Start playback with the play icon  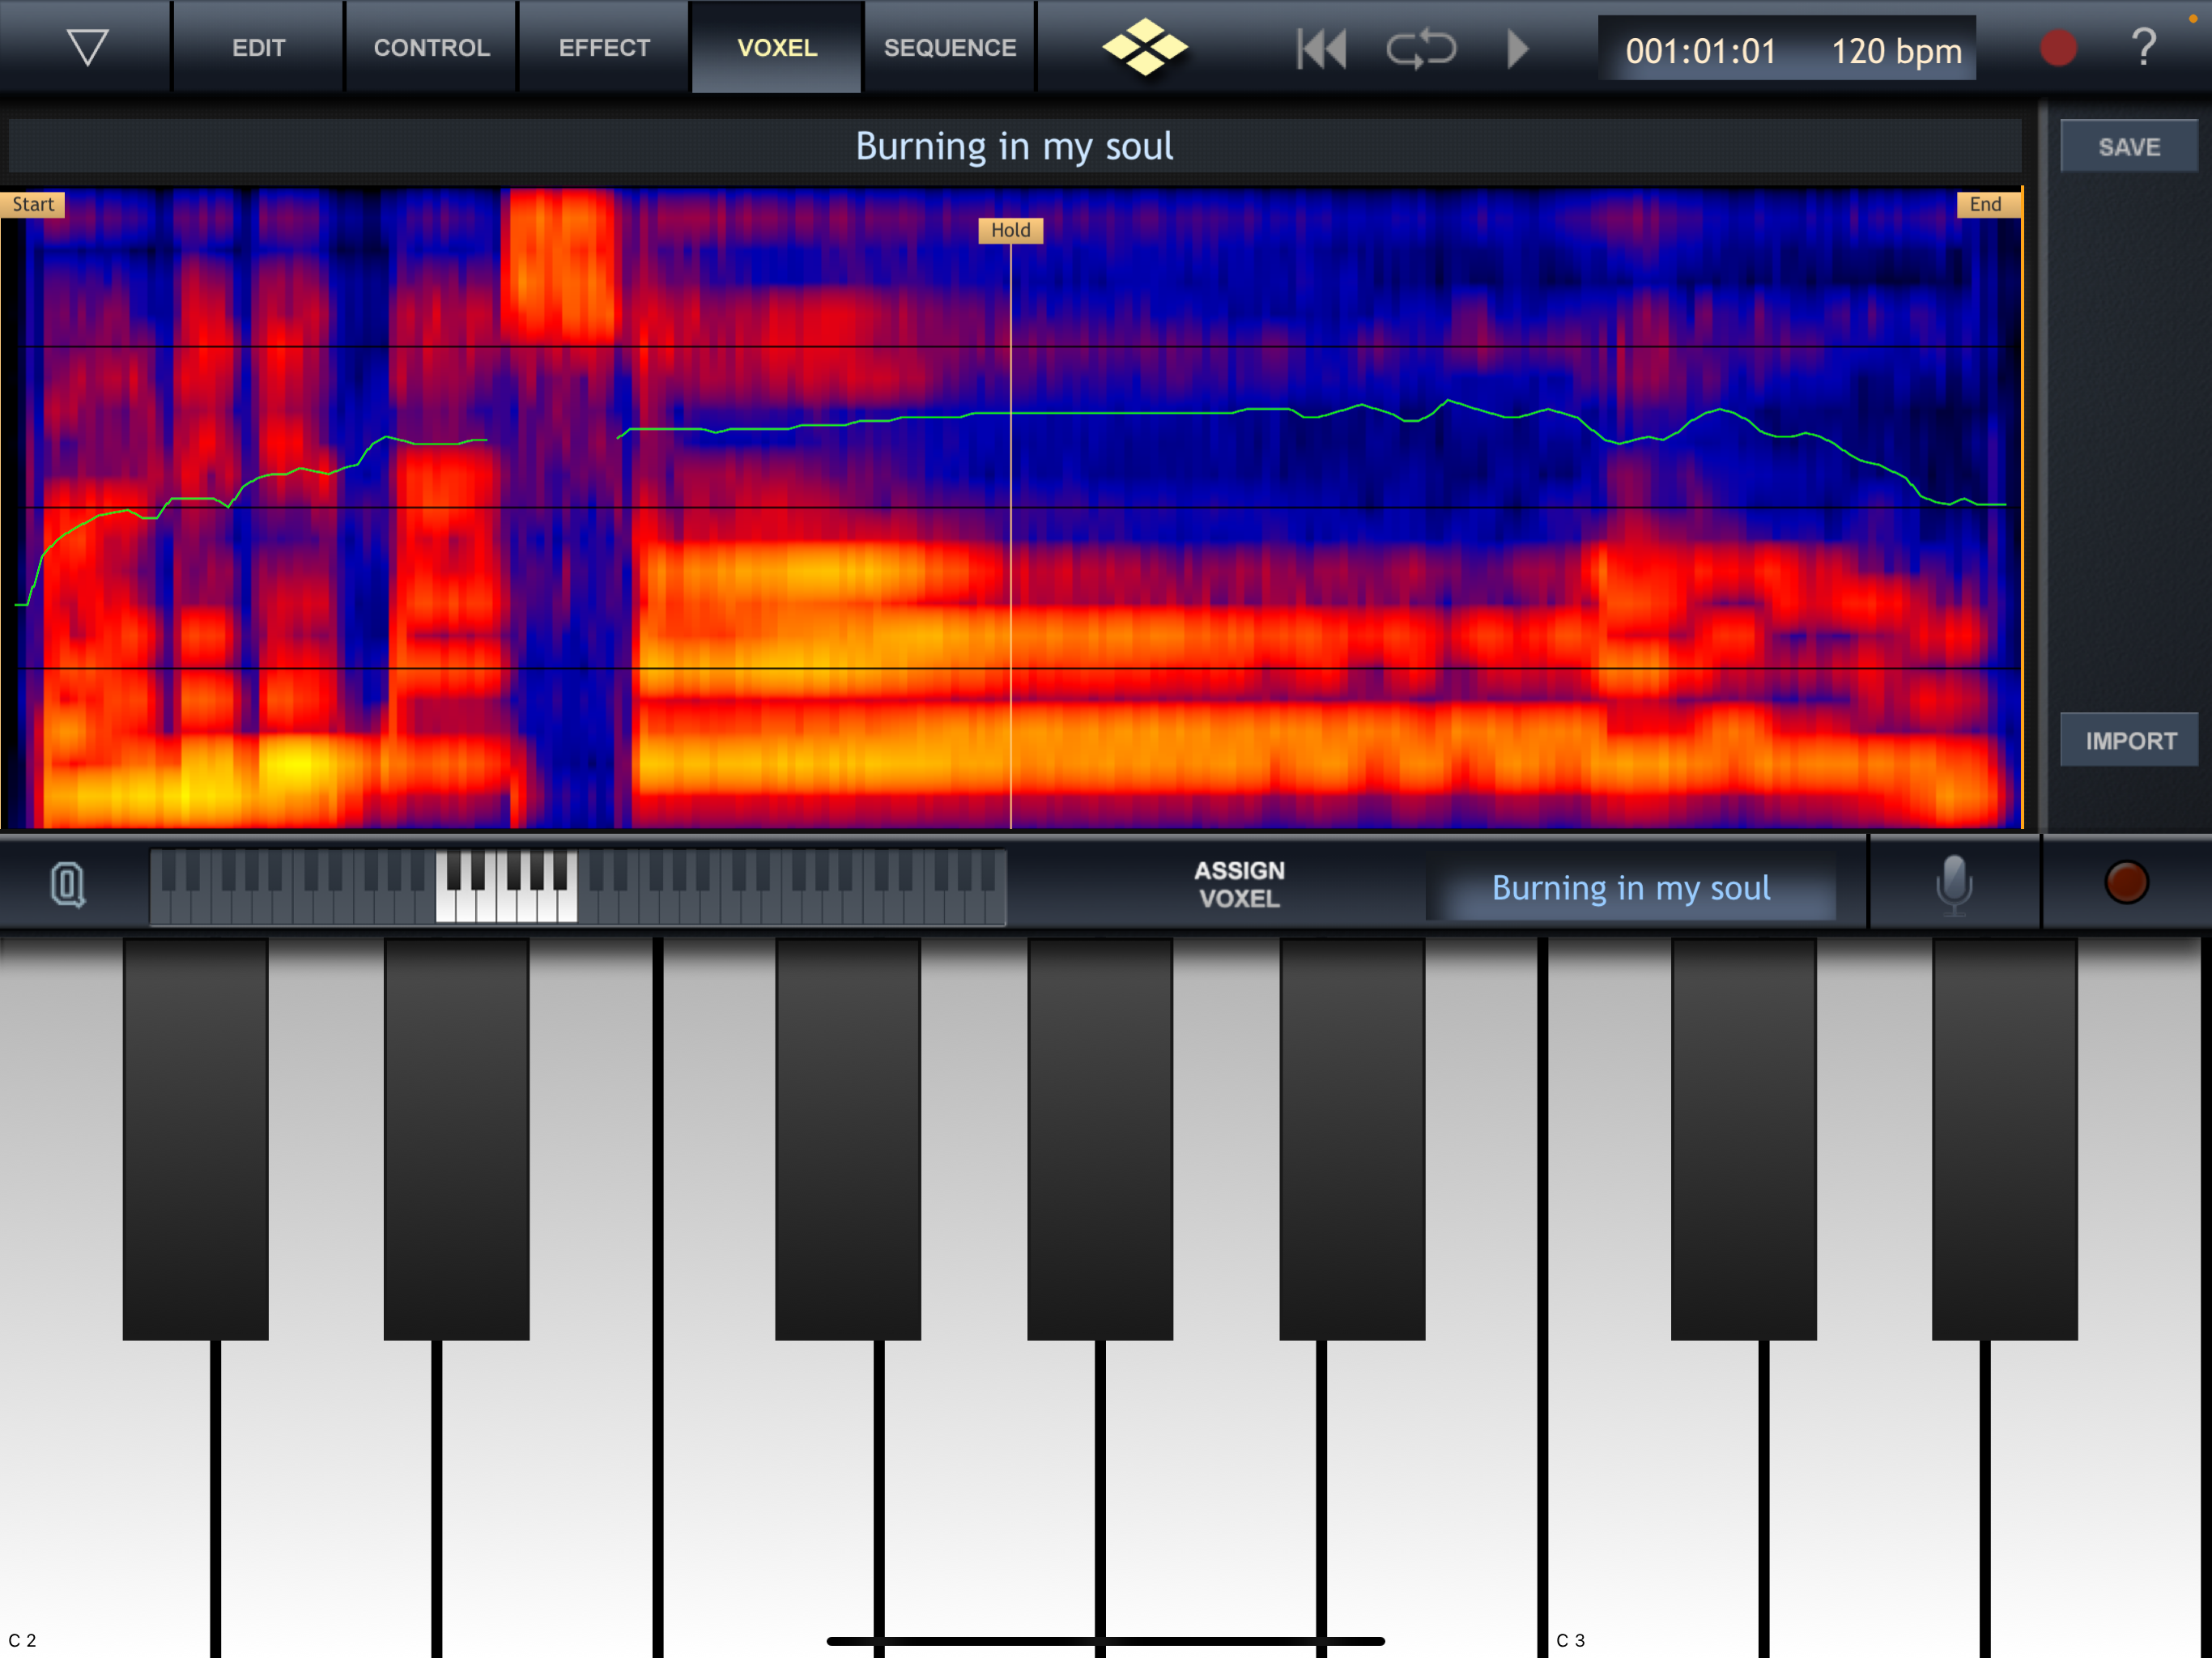pos(1517,48)
